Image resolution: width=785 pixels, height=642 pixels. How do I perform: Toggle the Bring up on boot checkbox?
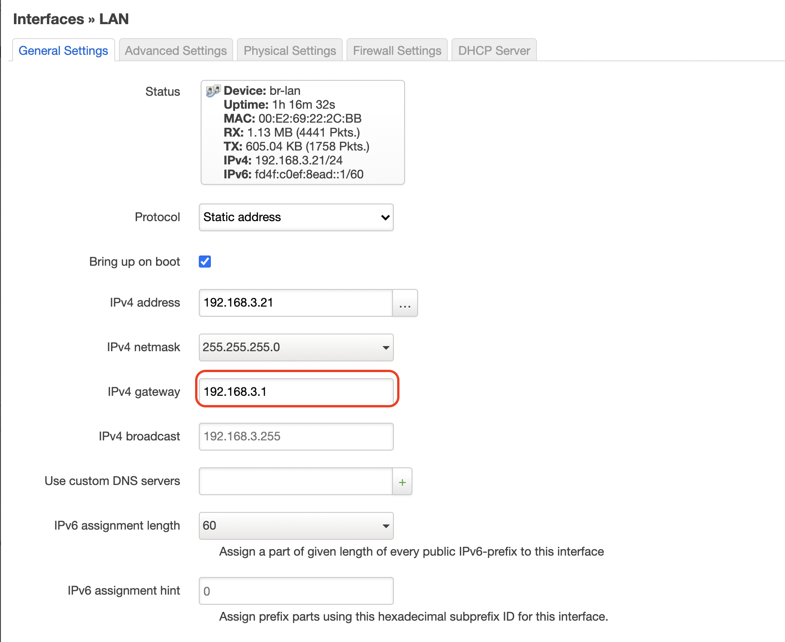(x=205, y=262)
